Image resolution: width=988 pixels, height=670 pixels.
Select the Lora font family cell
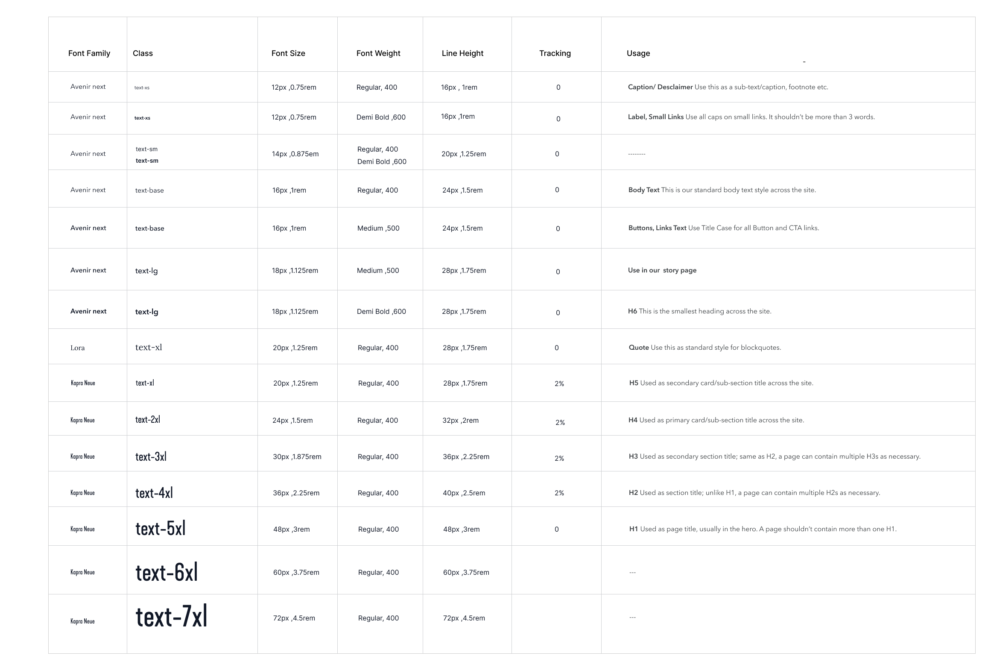point(78,348)
